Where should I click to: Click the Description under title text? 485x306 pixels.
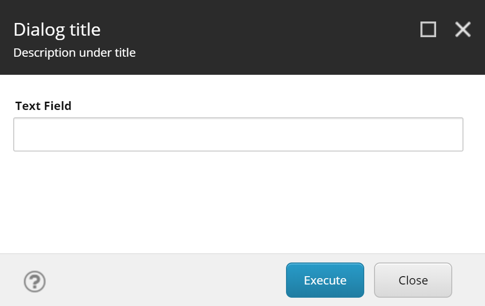(x=74, y=52)
